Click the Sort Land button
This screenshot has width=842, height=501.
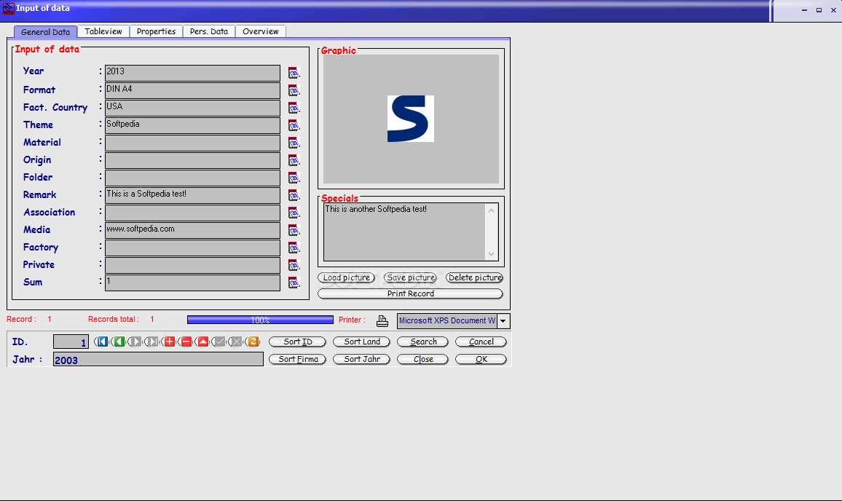(x=362, y=342)
